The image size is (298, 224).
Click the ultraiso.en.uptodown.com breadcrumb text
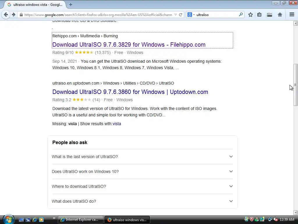pyautogui.click(x=76, y=83)
